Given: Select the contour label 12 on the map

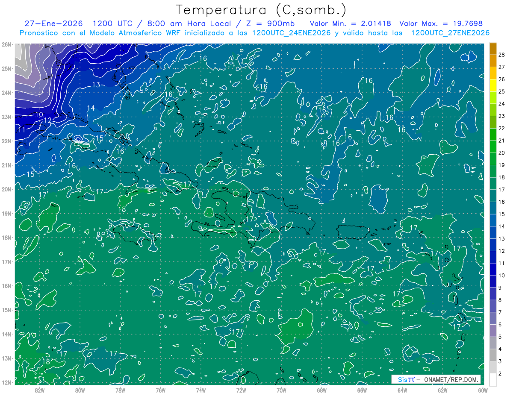Looking at the screenshot, I should (47, 120).
